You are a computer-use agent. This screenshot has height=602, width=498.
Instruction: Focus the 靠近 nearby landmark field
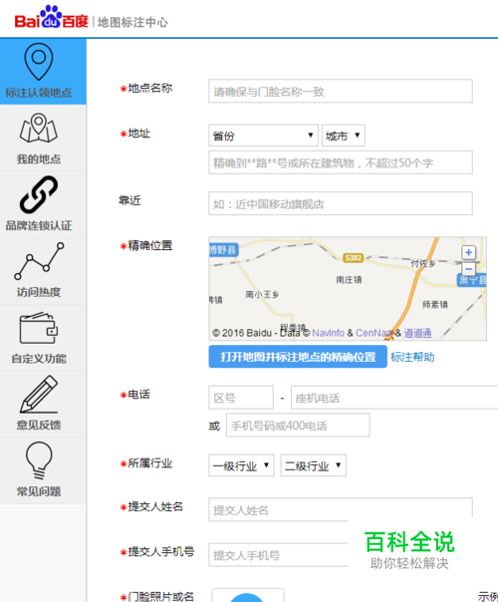341,203
